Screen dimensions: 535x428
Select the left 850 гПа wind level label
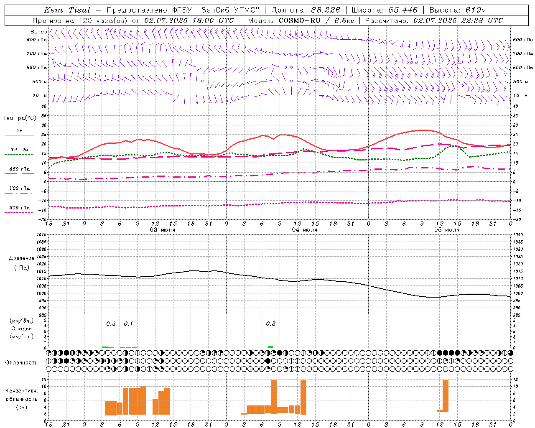[37, 67]
